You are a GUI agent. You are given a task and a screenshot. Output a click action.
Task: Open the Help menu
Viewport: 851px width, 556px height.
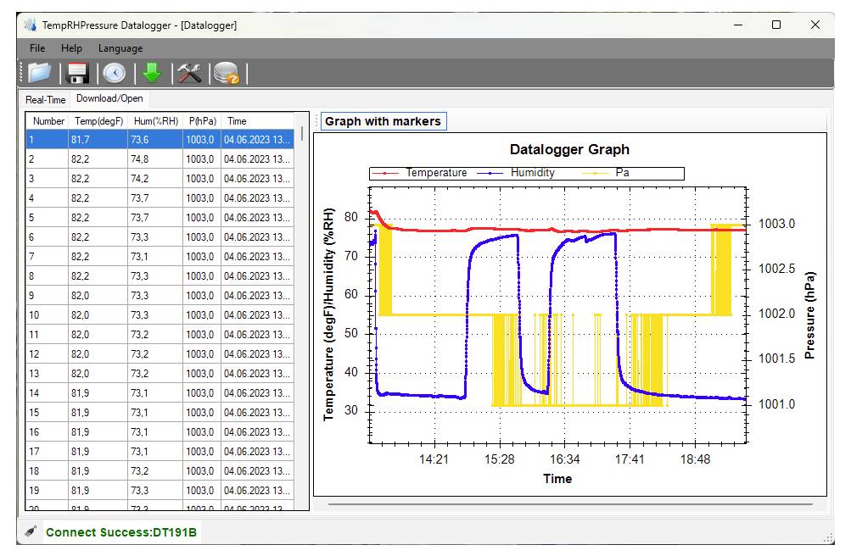click(x=71, y=48)
